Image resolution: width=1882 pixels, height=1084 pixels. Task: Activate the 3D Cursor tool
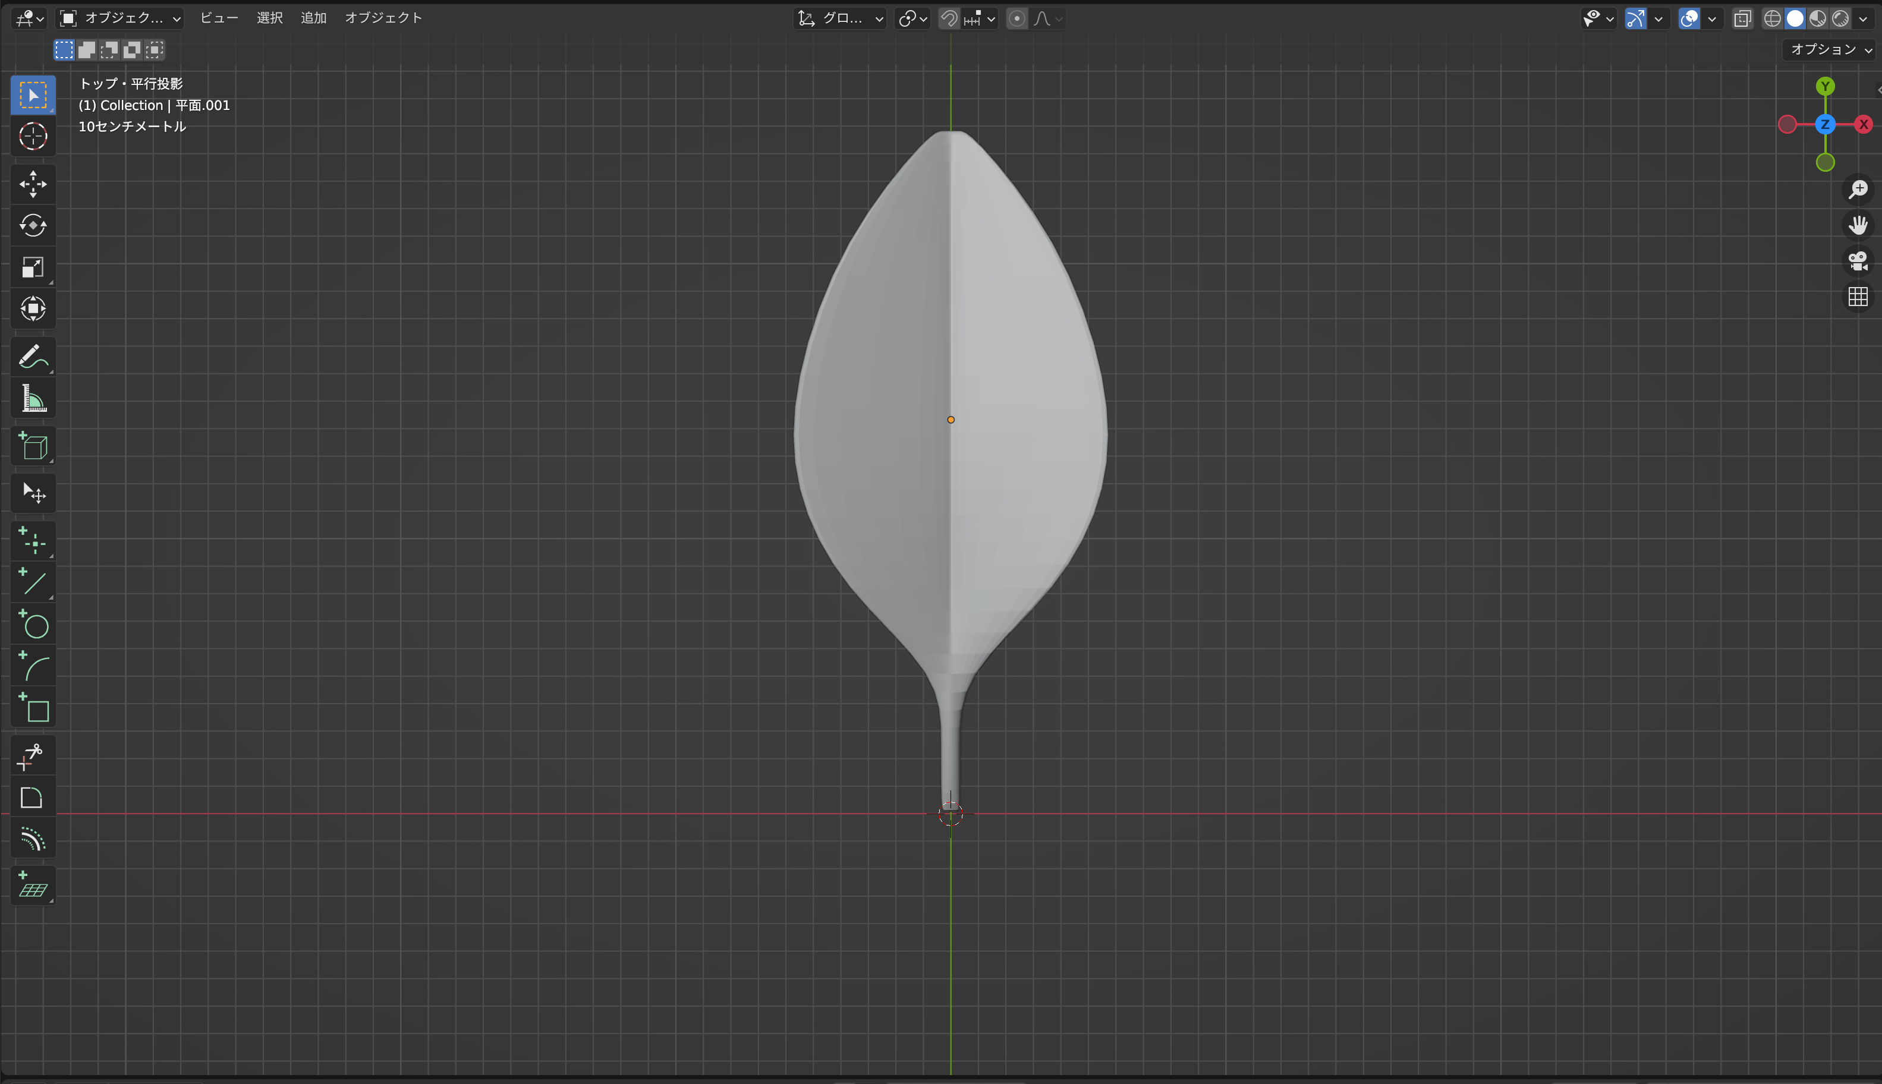[x=33, y=137]
